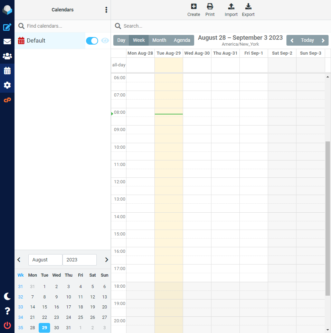Switch to Day view

(x=121, y=40)
